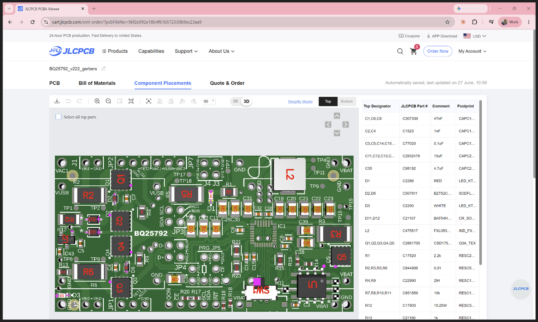This screenshot has height=322, width=538.
Task: Expand the Support menu
Action: [186, 51]
